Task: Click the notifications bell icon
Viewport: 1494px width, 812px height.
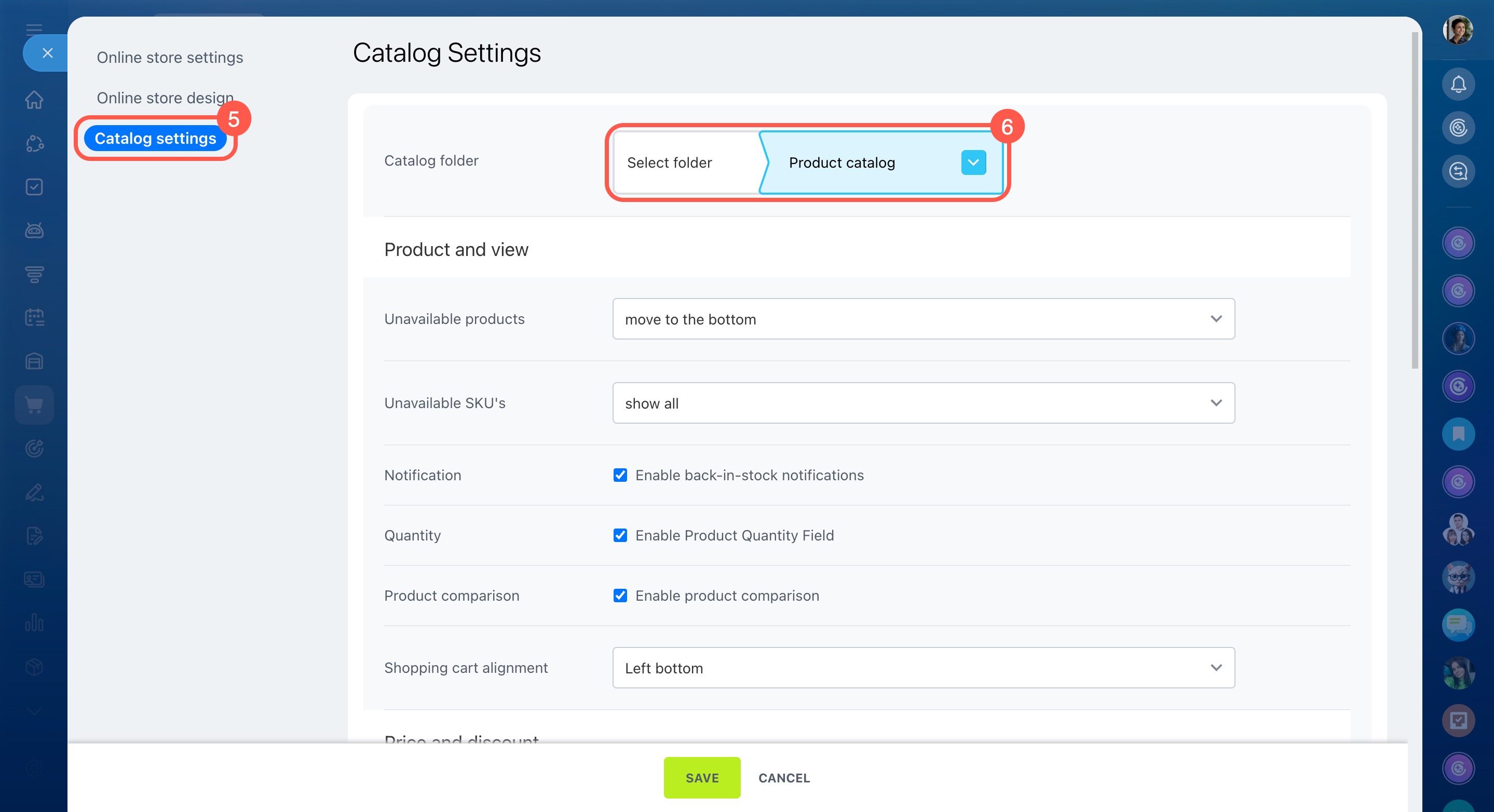Action: (x=1458, y=85)
